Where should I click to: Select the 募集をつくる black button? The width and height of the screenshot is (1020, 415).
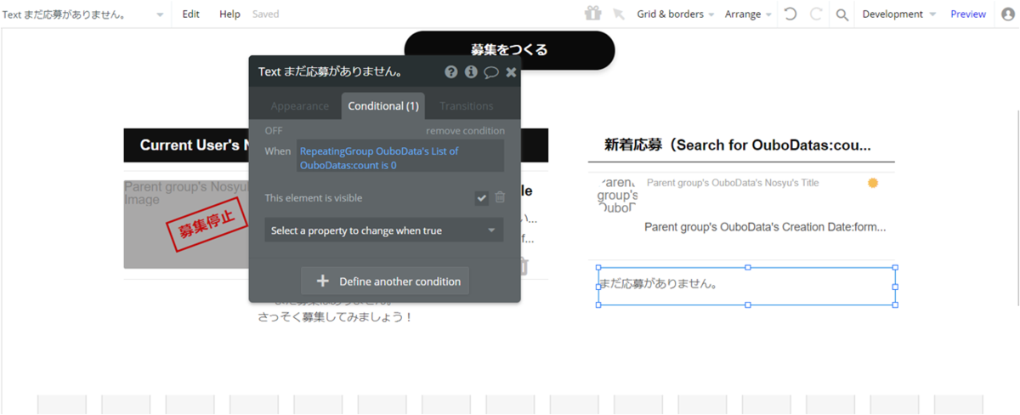coord(509,50)
